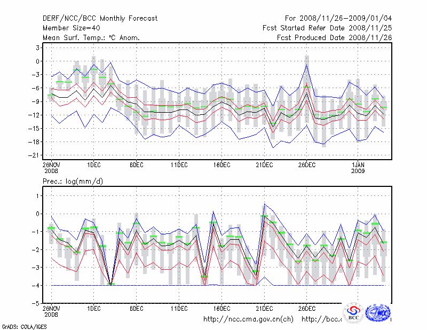Select the Member Size=40 text

click(x=73, y=28)
